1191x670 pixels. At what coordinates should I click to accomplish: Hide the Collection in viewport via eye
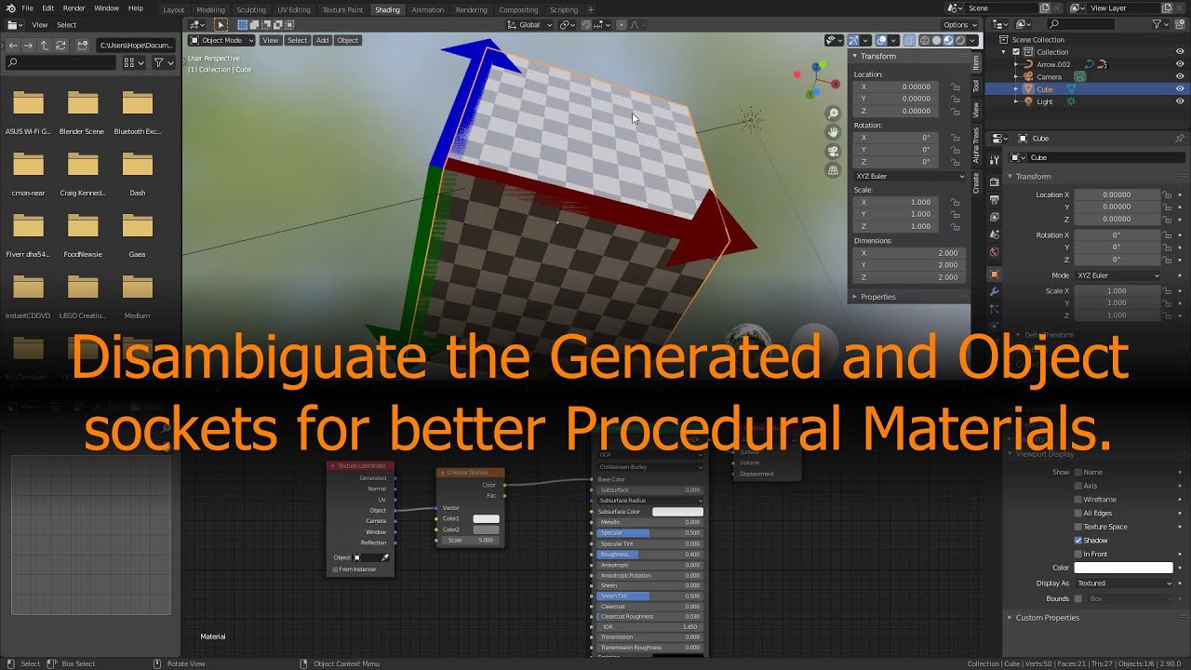[1180, 52]
